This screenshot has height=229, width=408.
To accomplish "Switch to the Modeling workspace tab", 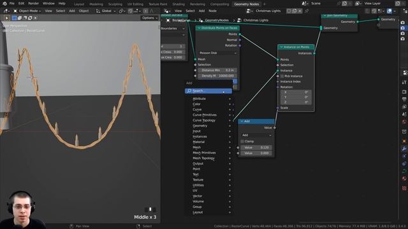I will pyautogui.click(x=96, y=4).
